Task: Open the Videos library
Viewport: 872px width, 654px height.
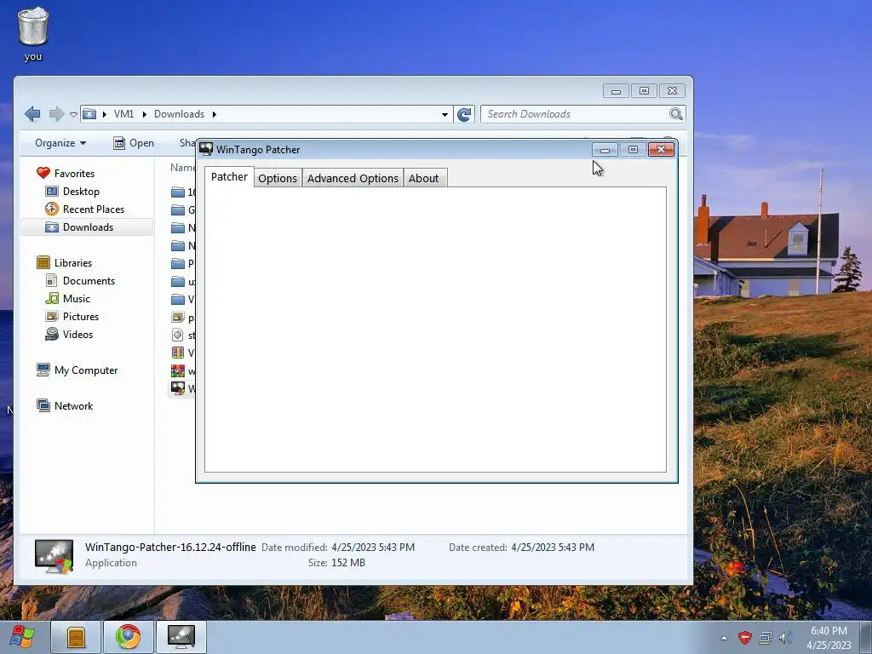Action: (x=77, y=334)
